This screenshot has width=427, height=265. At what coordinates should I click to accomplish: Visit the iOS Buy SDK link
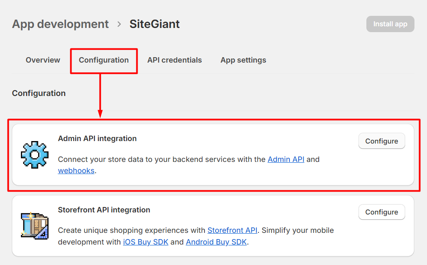tap(146, 242)
